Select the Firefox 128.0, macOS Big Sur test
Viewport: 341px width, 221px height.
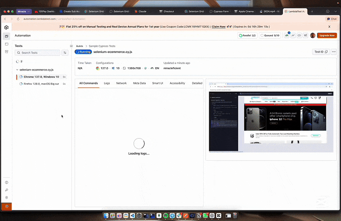[41, 84]
